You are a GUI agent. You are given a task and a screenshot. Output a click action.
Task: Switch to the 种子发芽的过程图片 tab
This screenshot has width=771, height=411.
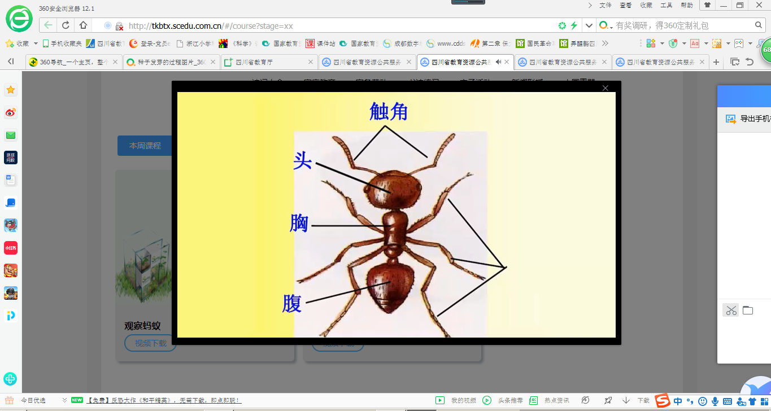[x=172, y=62]
